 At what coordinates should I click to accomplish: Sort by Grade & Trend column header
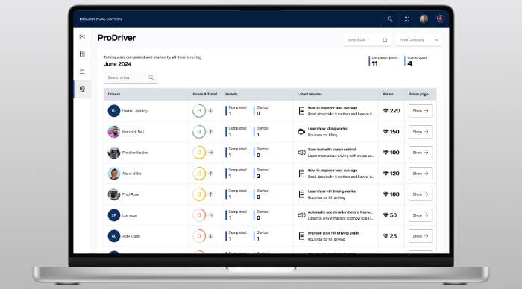click(x=205, y=94)
